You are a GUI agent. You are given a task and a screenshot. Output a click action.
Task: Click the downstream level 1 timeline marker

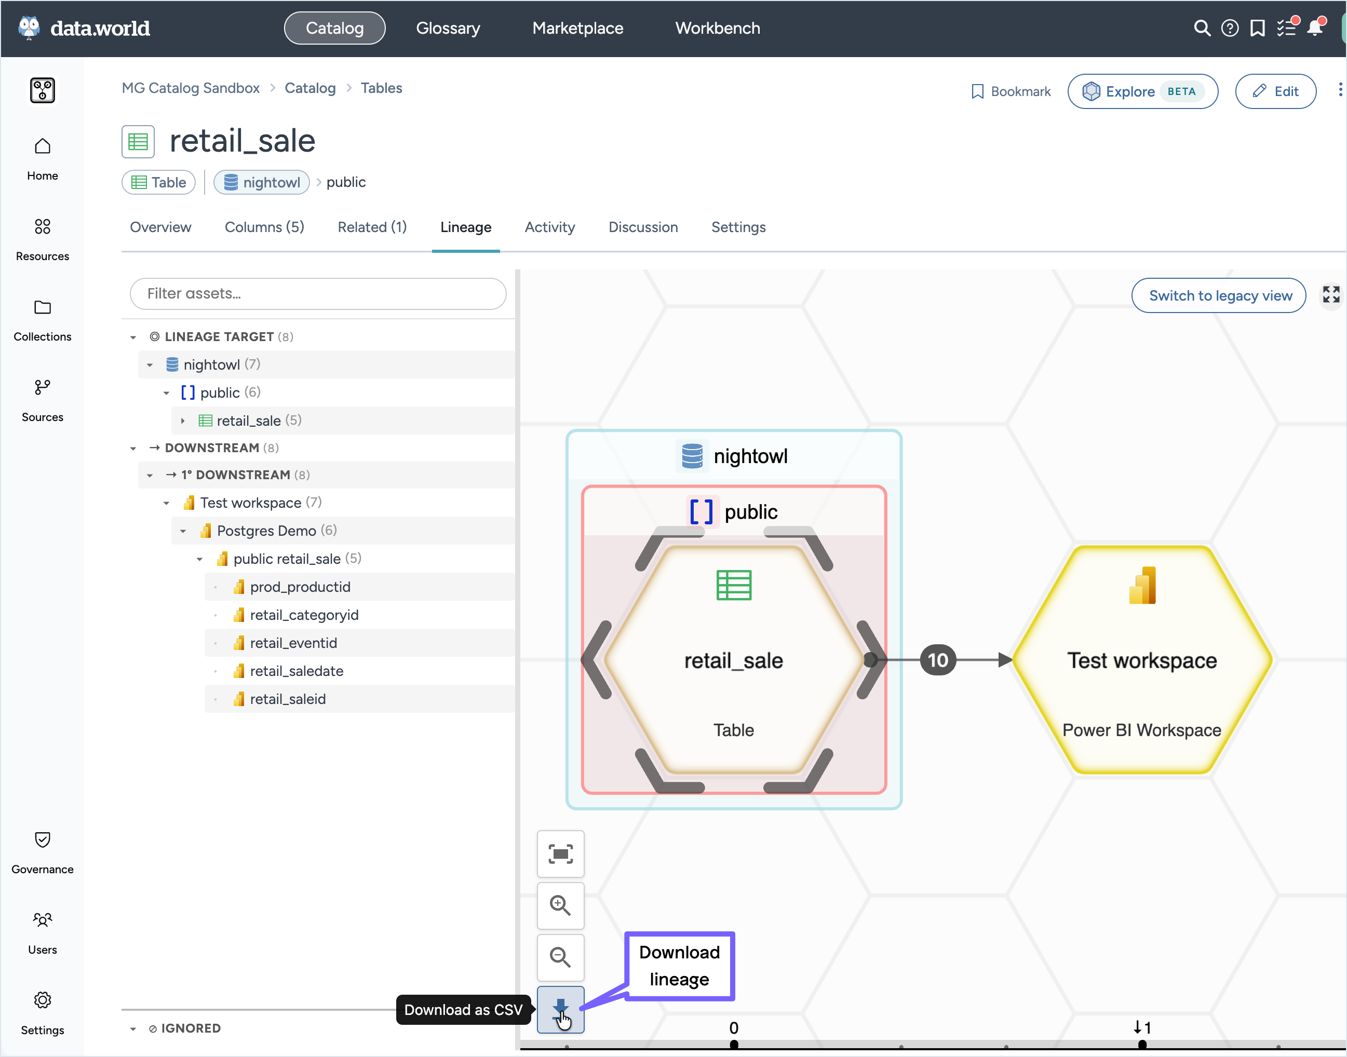click(x=1142, y=1044)
